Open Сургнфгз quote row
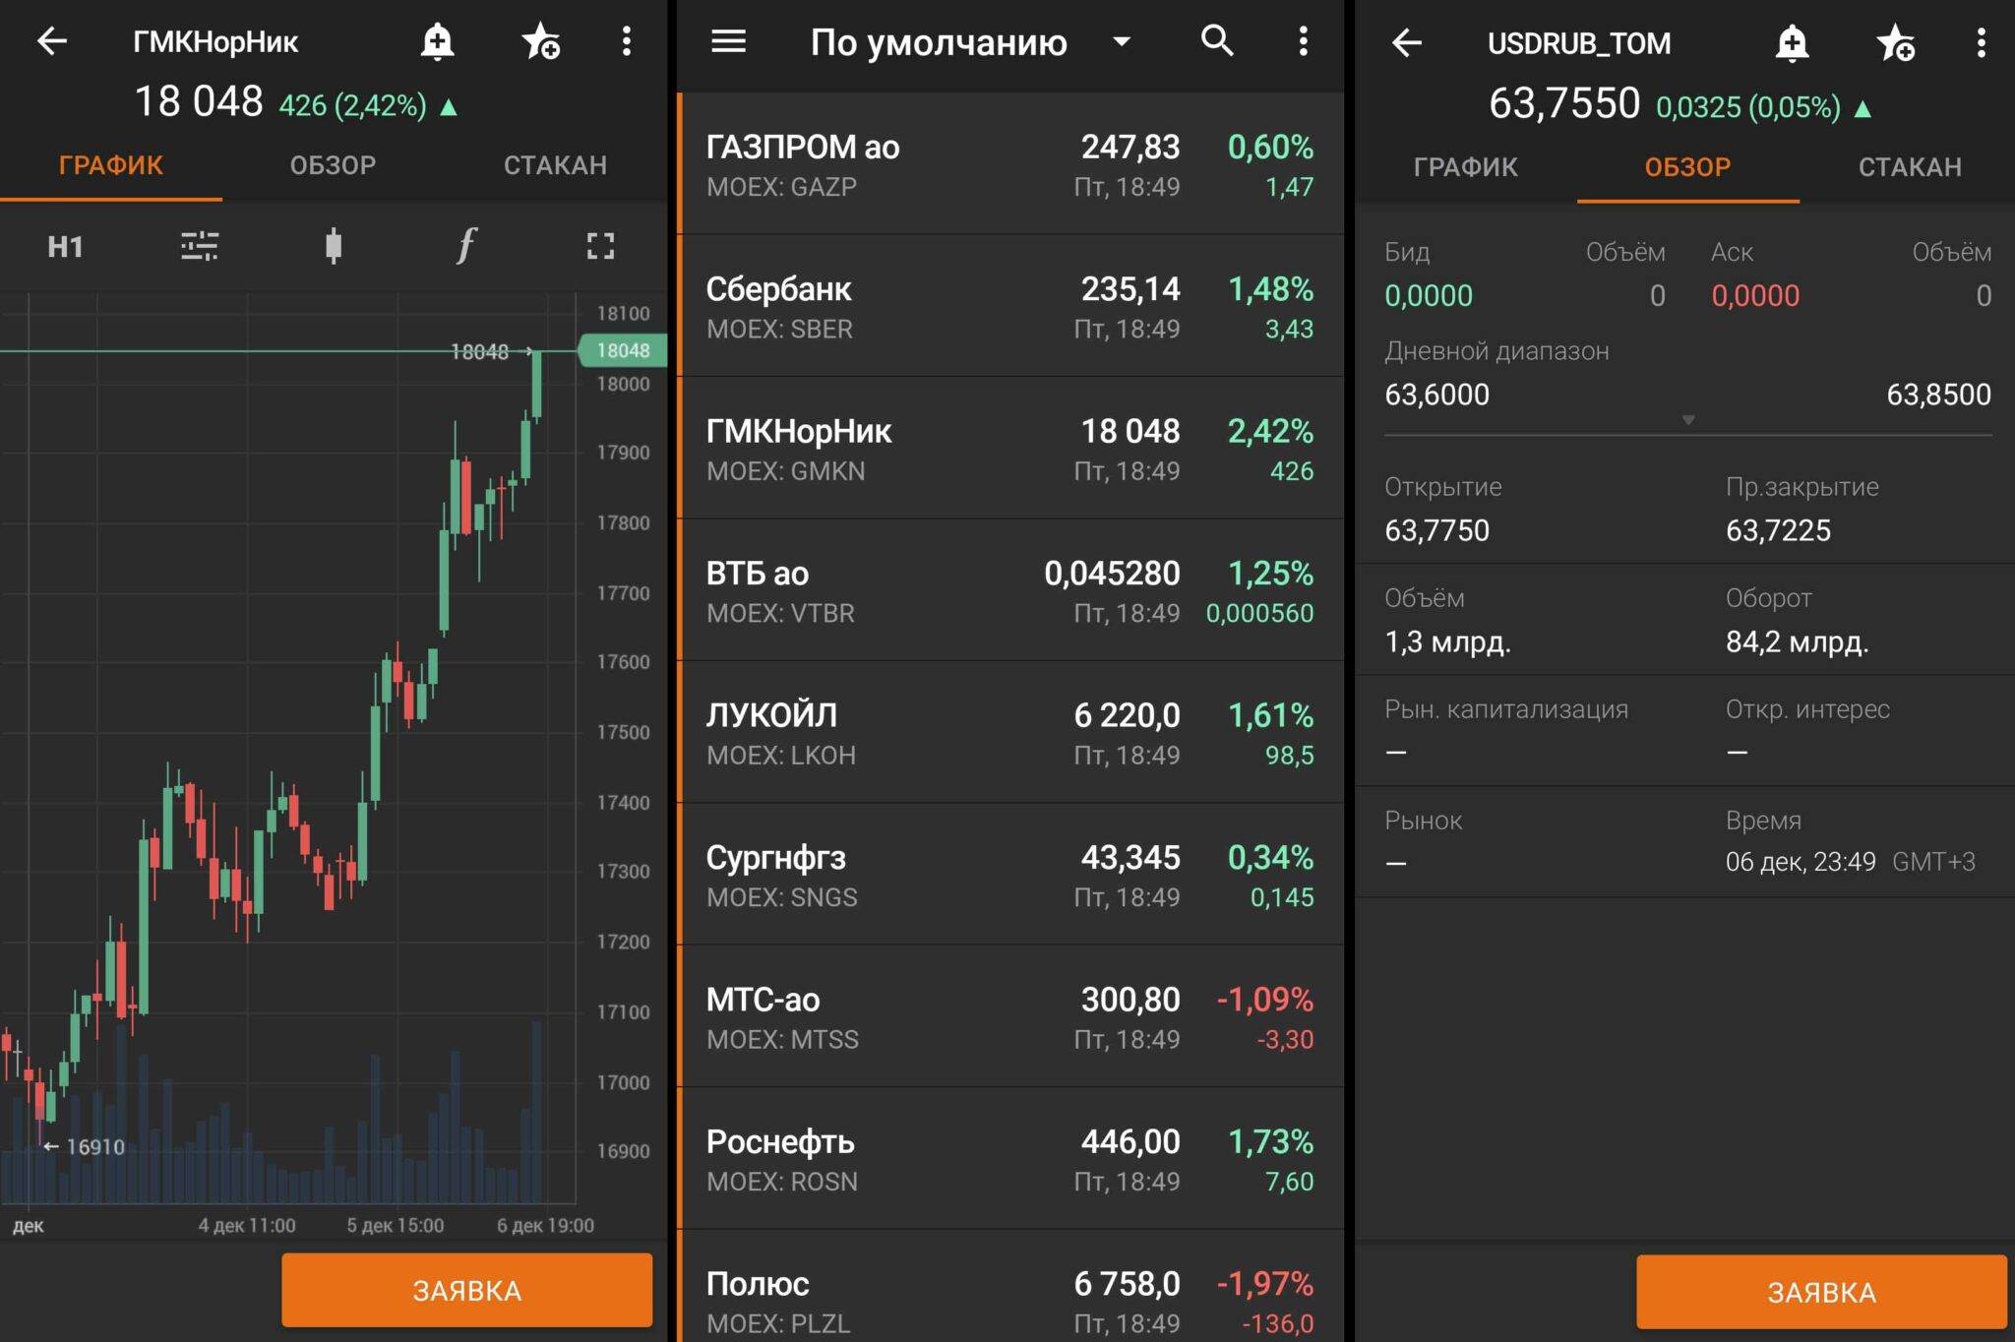The image size is (2015, 1342). pyautogui.click(x=1011, y=875)
